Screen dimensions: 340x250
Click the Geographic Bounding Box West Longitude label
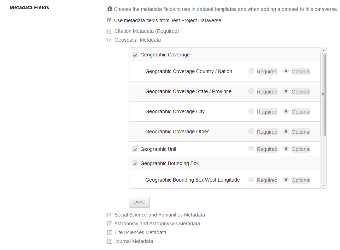[193, 180]
